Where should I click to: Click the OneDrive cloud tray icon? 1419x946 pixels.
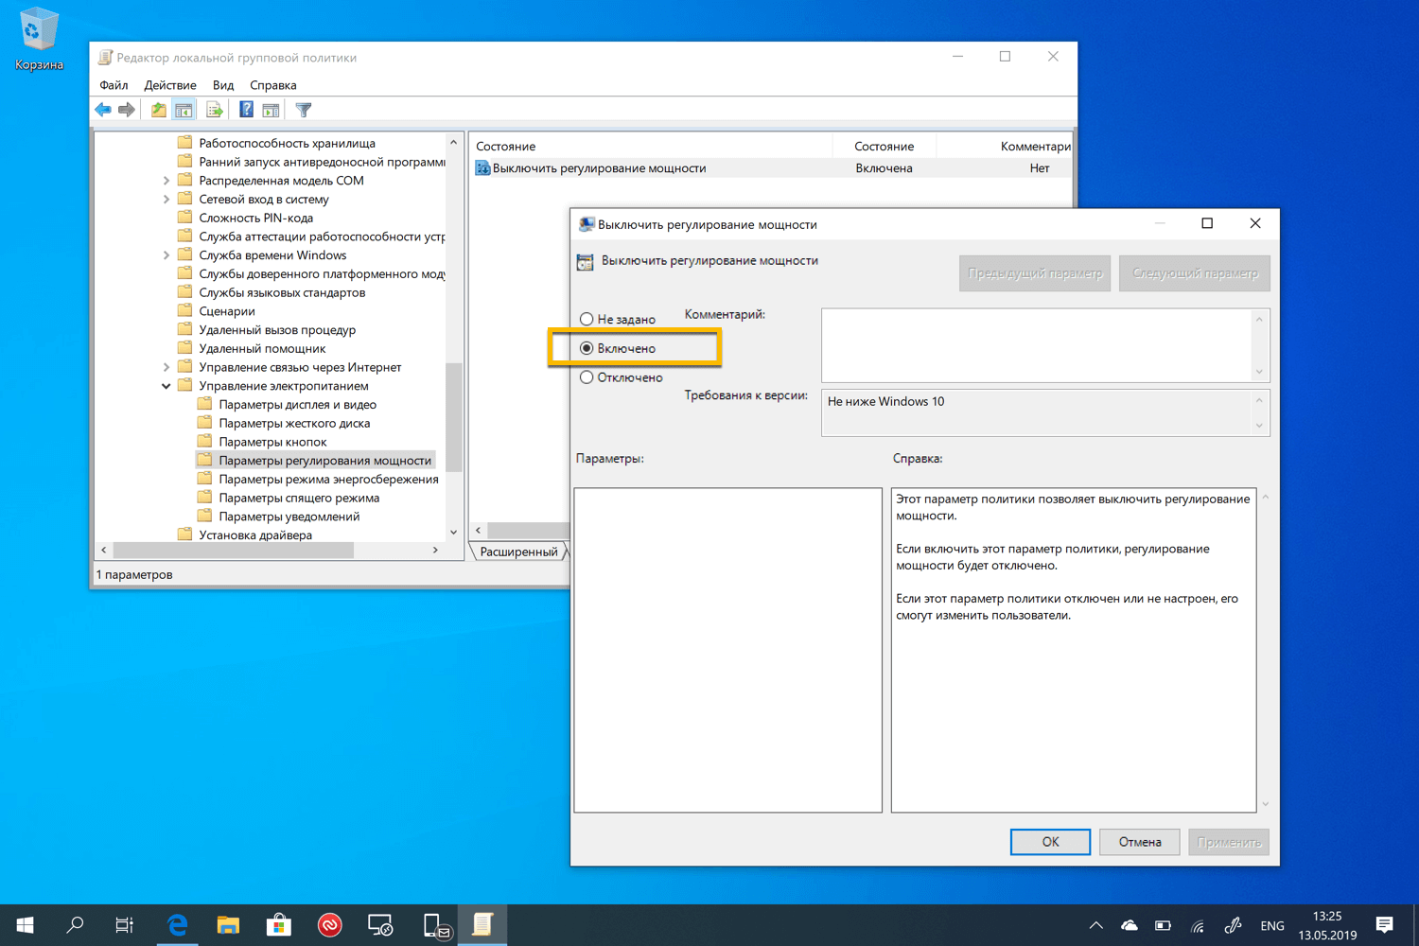(1130, 925)
